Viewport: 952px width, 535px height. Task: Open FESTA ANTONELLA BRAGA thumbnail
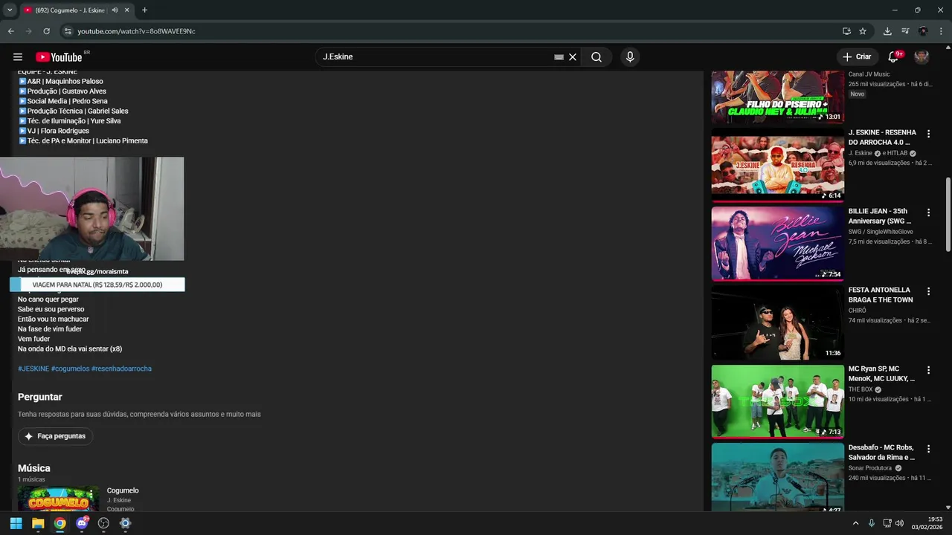click(x=777, y=322)
